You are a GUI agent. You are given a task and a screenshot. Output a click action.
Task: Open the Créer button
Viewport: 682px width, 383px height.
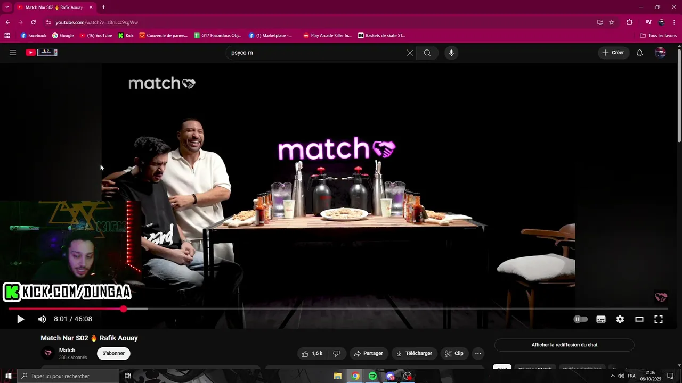click(x=613, y=53)
